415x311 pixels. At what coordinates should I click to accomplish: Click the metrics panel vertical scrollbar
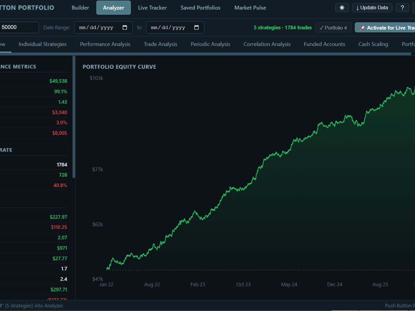(x=74, y=117)
